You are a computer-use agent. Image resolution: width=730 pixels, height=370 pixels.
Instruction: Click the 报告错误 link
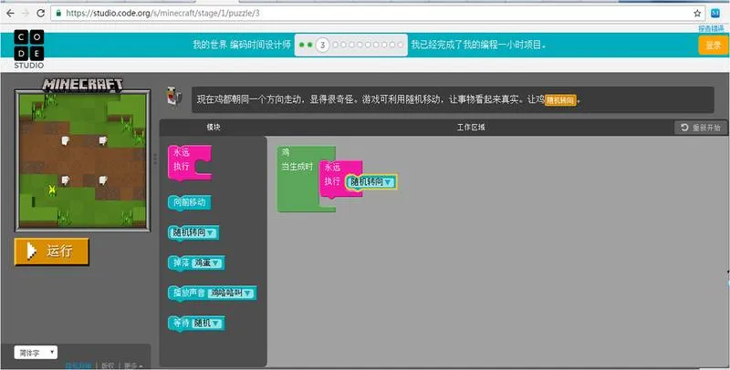click(711, 29)
